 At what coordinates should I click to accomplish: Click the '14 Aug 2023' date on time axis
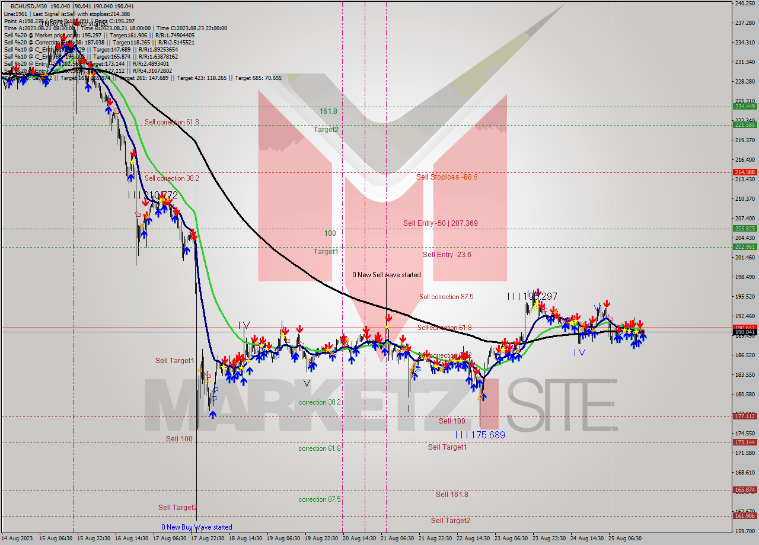pyautogui.click(x=15, y=538)
